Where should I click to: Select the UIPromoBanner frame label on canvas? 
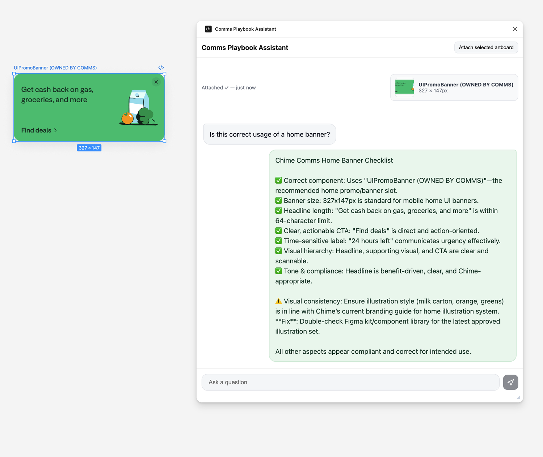[55, 68]
